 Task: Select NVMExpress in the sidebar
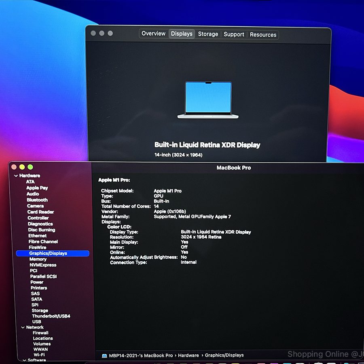pyautogui.click(x=43, y=265)
